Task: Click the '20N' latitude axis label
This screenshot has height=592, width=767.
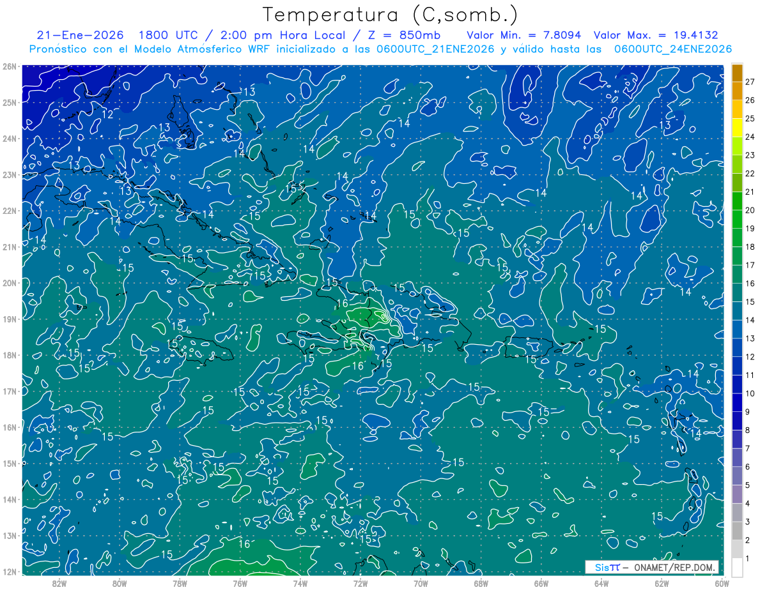Action: 9,283
